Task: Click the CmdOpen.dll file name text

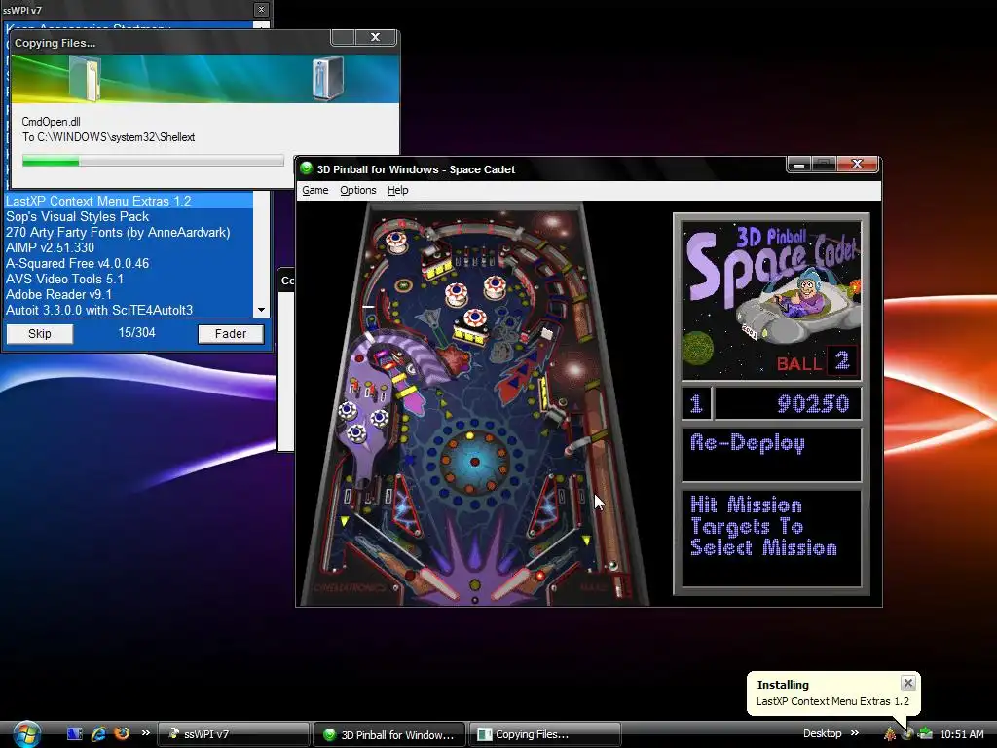Action: coord(51,122)
